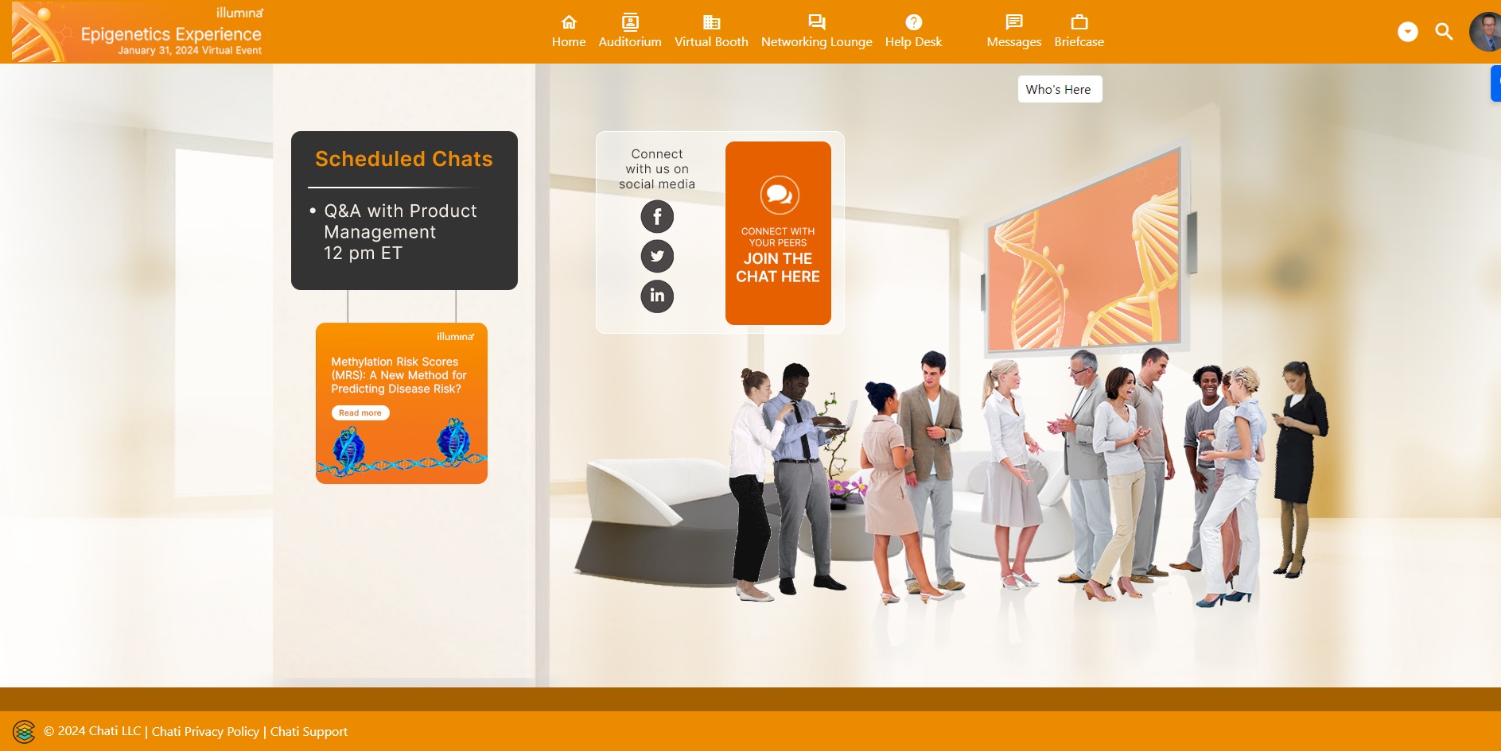Viewport: 1501px width, 751px height.
Task: Click the DNA helix wall screen
Action: click(1083, 250)
